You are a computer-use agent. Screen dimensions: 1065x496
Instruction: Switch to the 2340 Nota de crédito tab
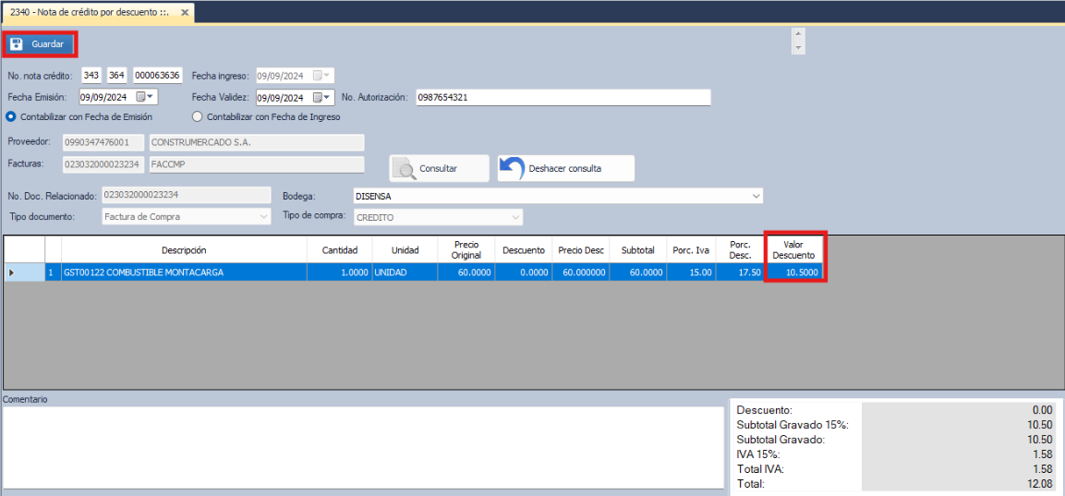[x=89, y=12]
